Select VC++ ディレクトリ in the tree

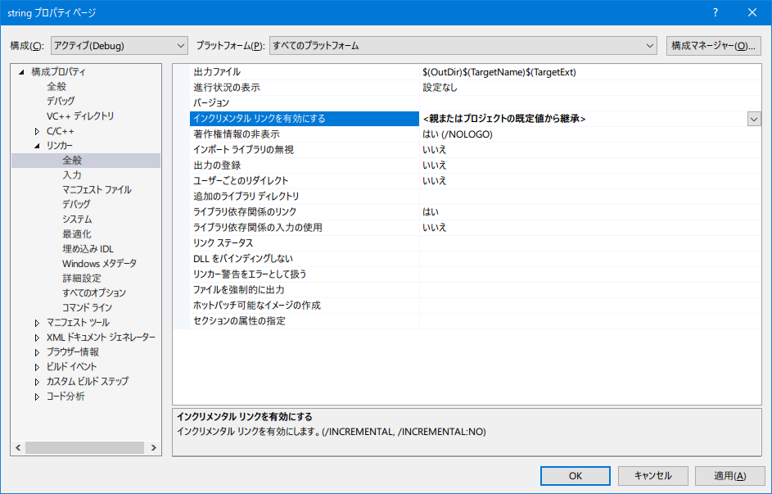click(x=80, y=116)
